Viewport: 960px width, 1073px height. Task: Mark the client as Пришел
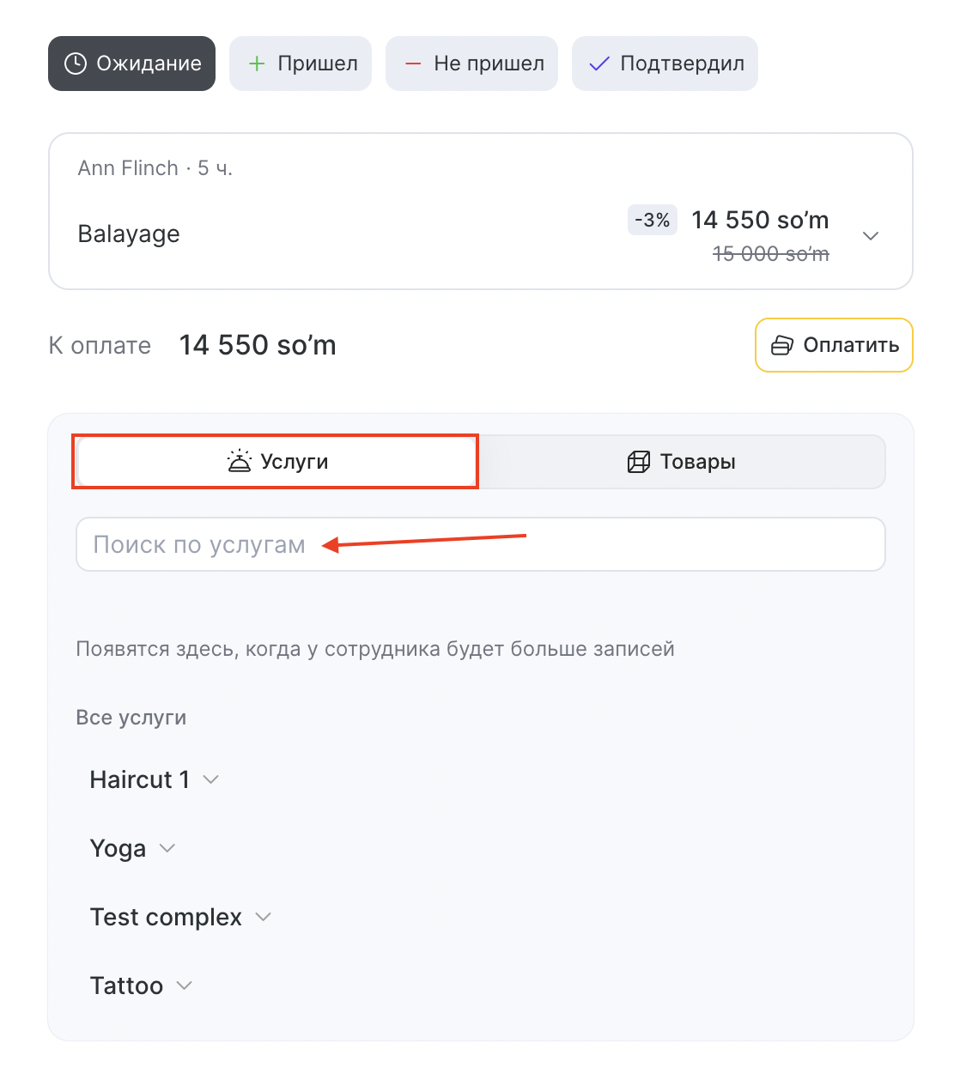[x=301, y=64]
